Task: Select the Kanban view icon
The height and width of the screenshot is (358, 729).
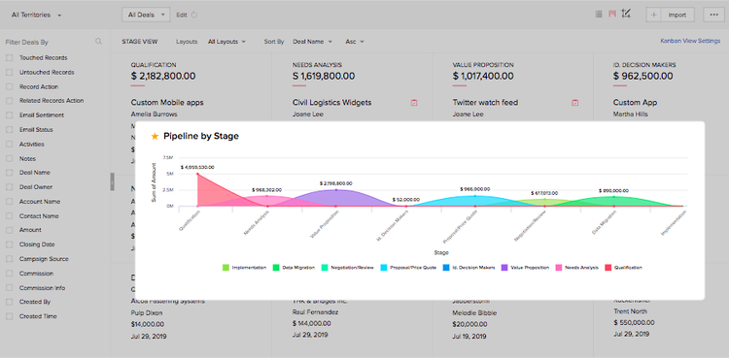Action: point(612,15)
